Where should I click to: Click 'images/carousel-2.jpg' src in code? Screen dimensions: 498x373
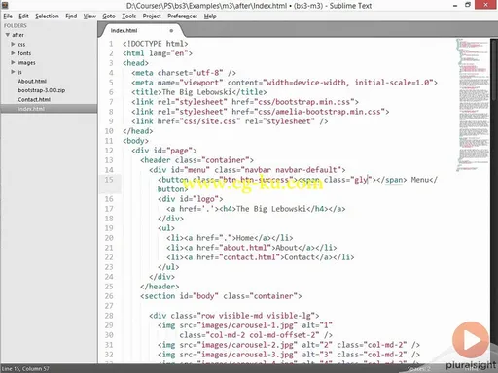coord(247,345)
